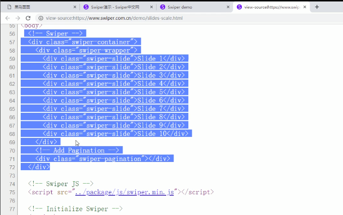Switch to the Swiper演示 - Swiper中文网 tab
The width and height of the screenshot is (343, 215).
pyautogui.click(x=118, y=7)
